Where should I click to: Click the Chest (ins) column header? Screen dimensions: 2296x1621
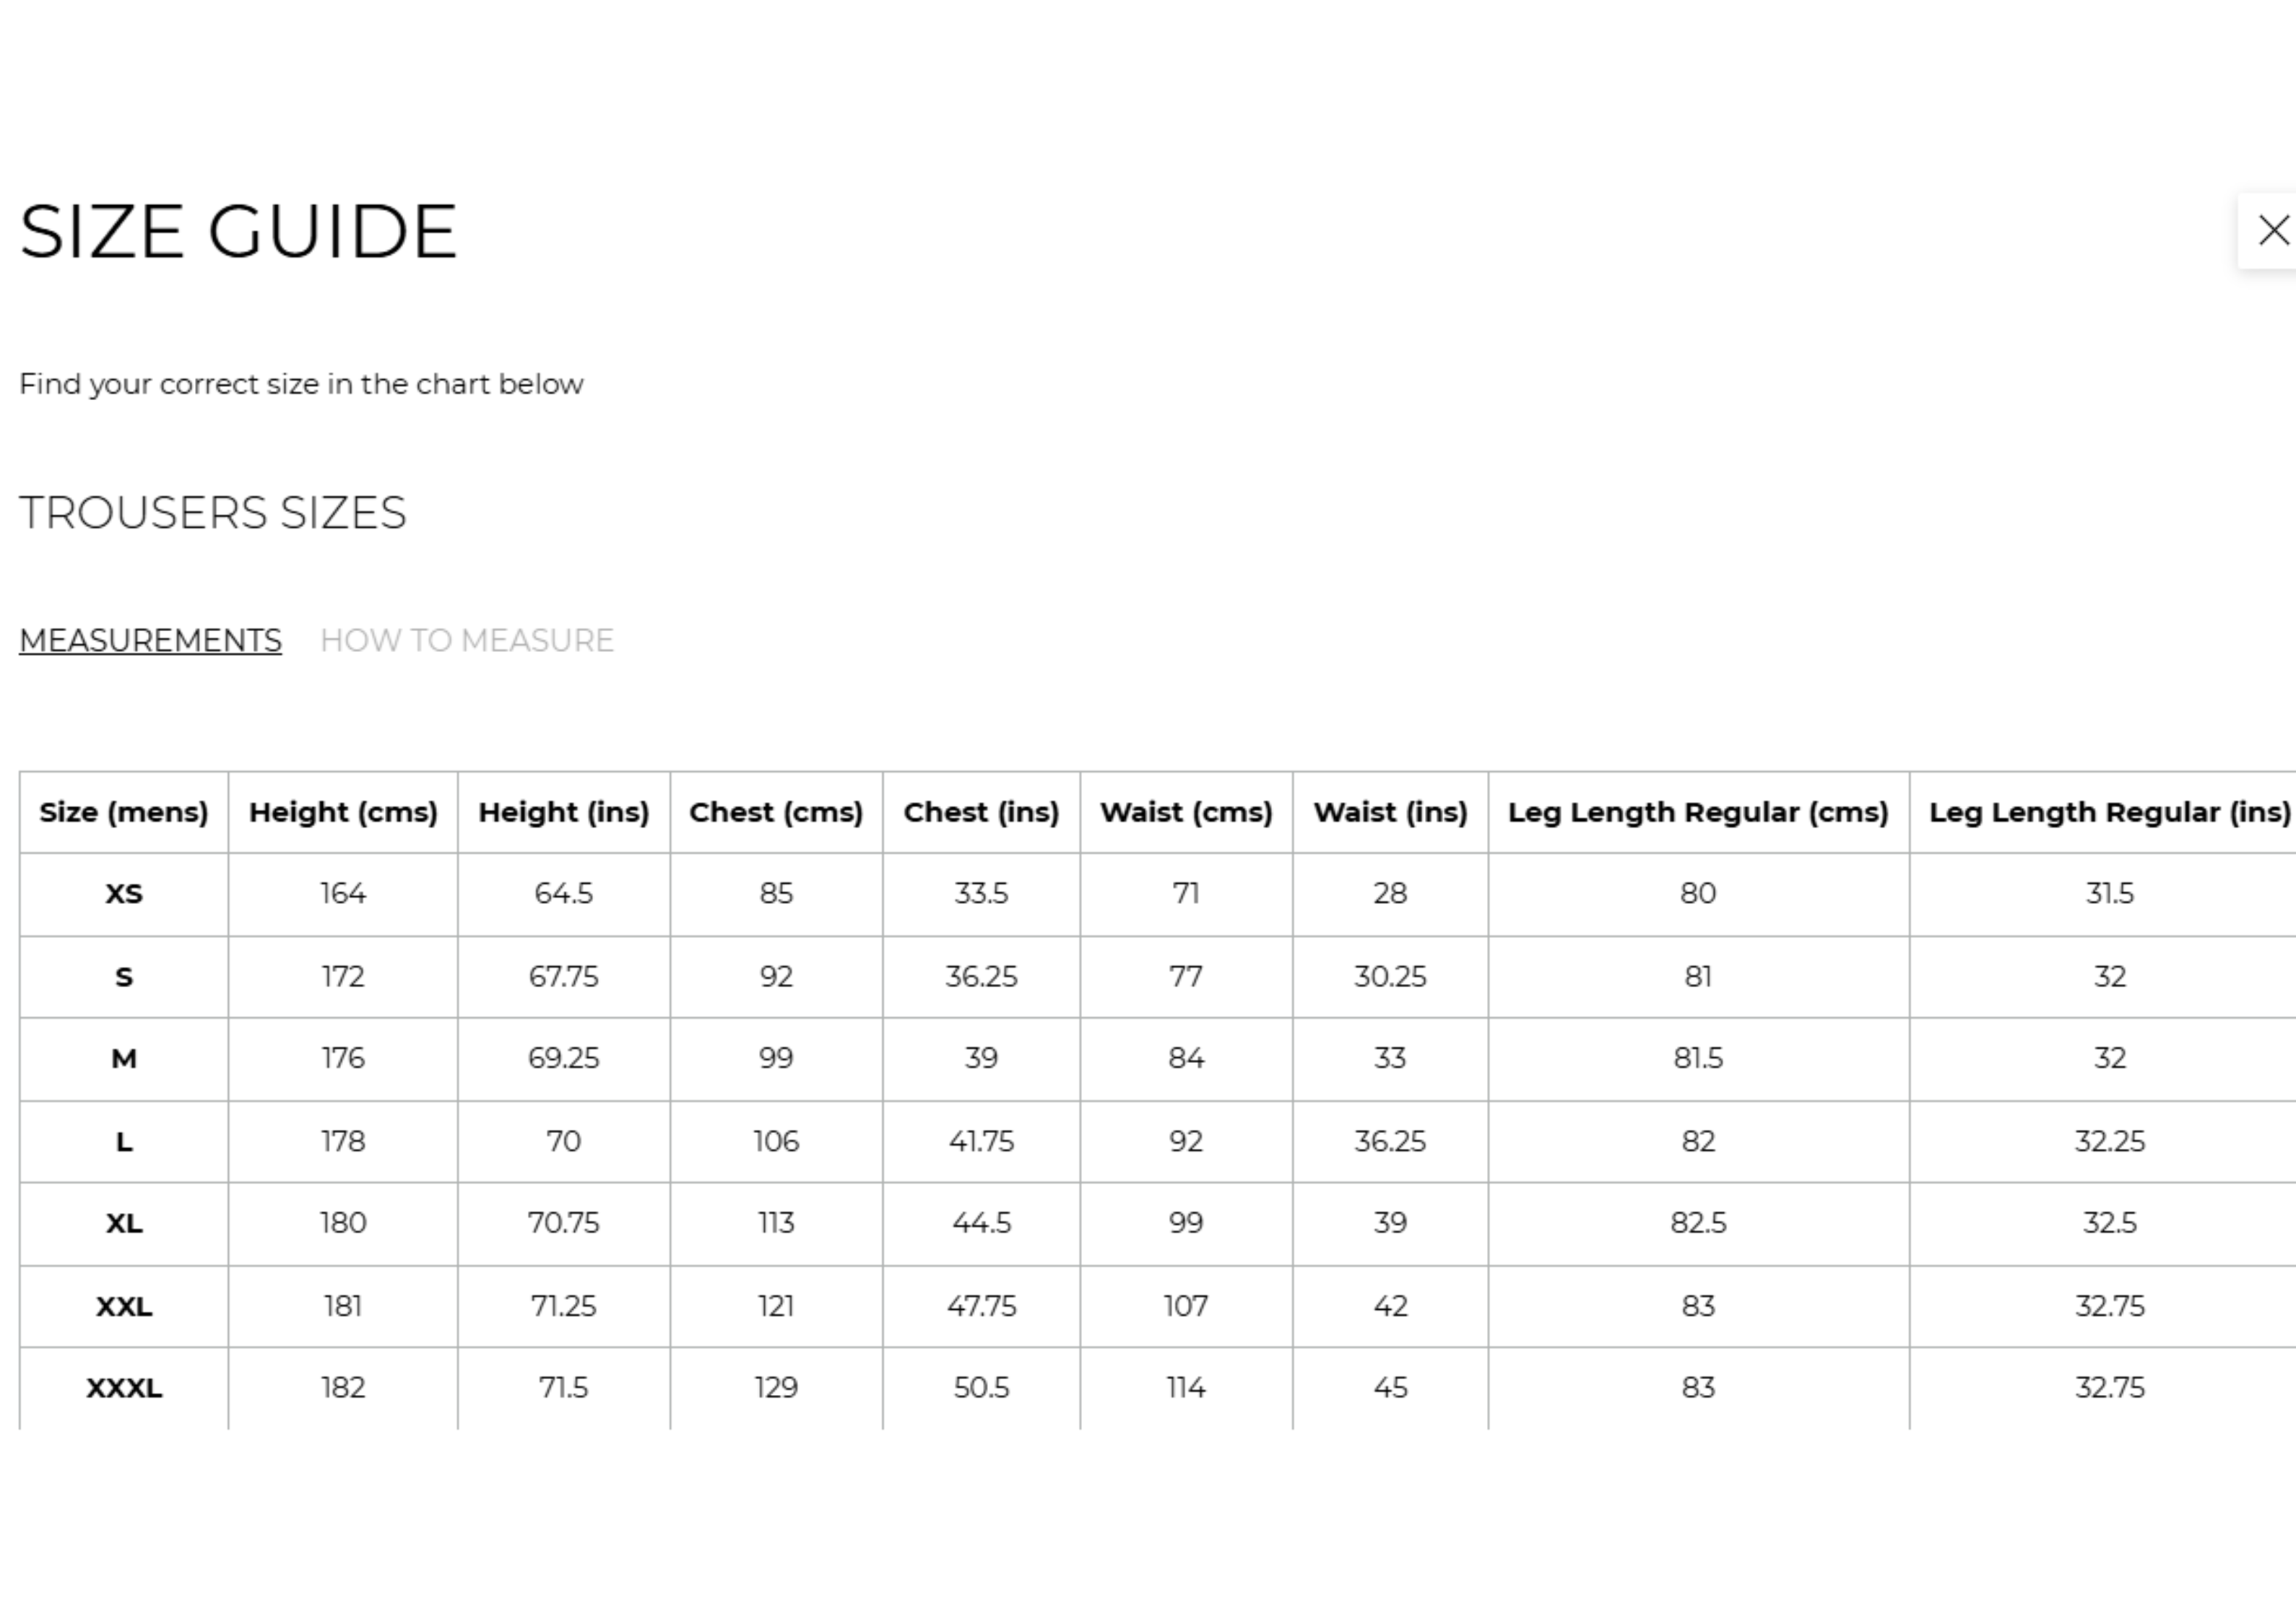tap(981, 812)
